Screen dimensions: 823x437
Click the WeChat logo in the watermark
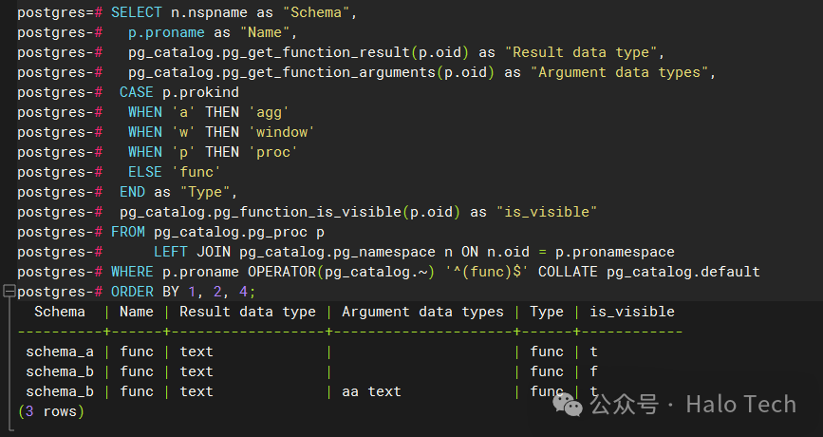coord(571,405)
